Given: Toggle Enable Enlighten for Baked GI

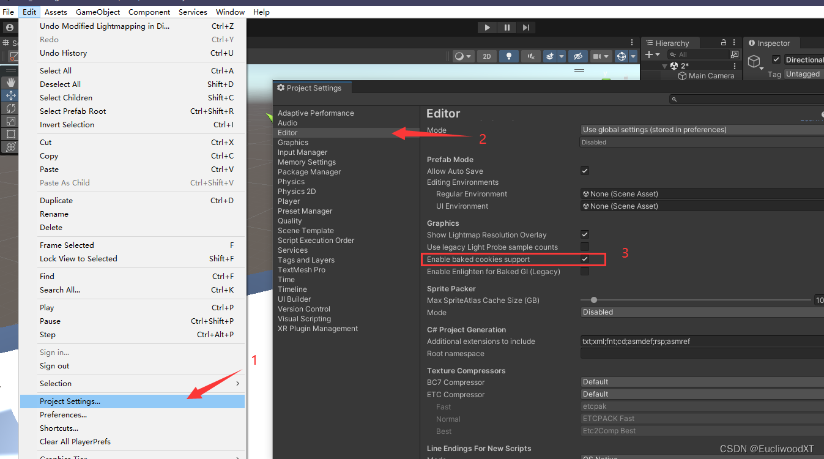Looking at the screenshot, I should pos(585,271).
